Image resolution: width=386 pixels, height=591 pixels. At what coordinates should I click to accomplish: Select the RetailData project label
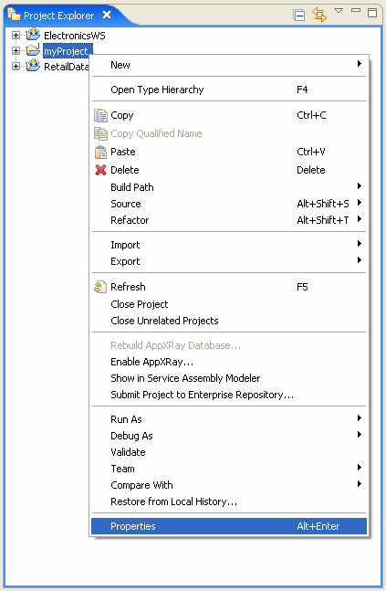click(x=67, y=67)
